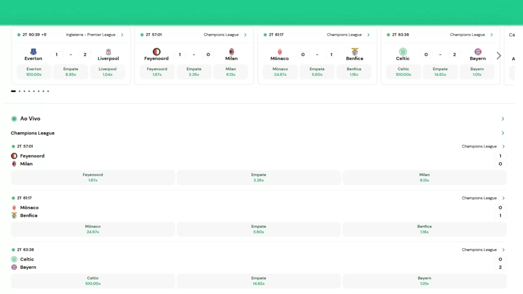This screenshot has height=294, width=523.
Task: Select wide Mônaco 24.67x odds button
Action: coord(93,229)
